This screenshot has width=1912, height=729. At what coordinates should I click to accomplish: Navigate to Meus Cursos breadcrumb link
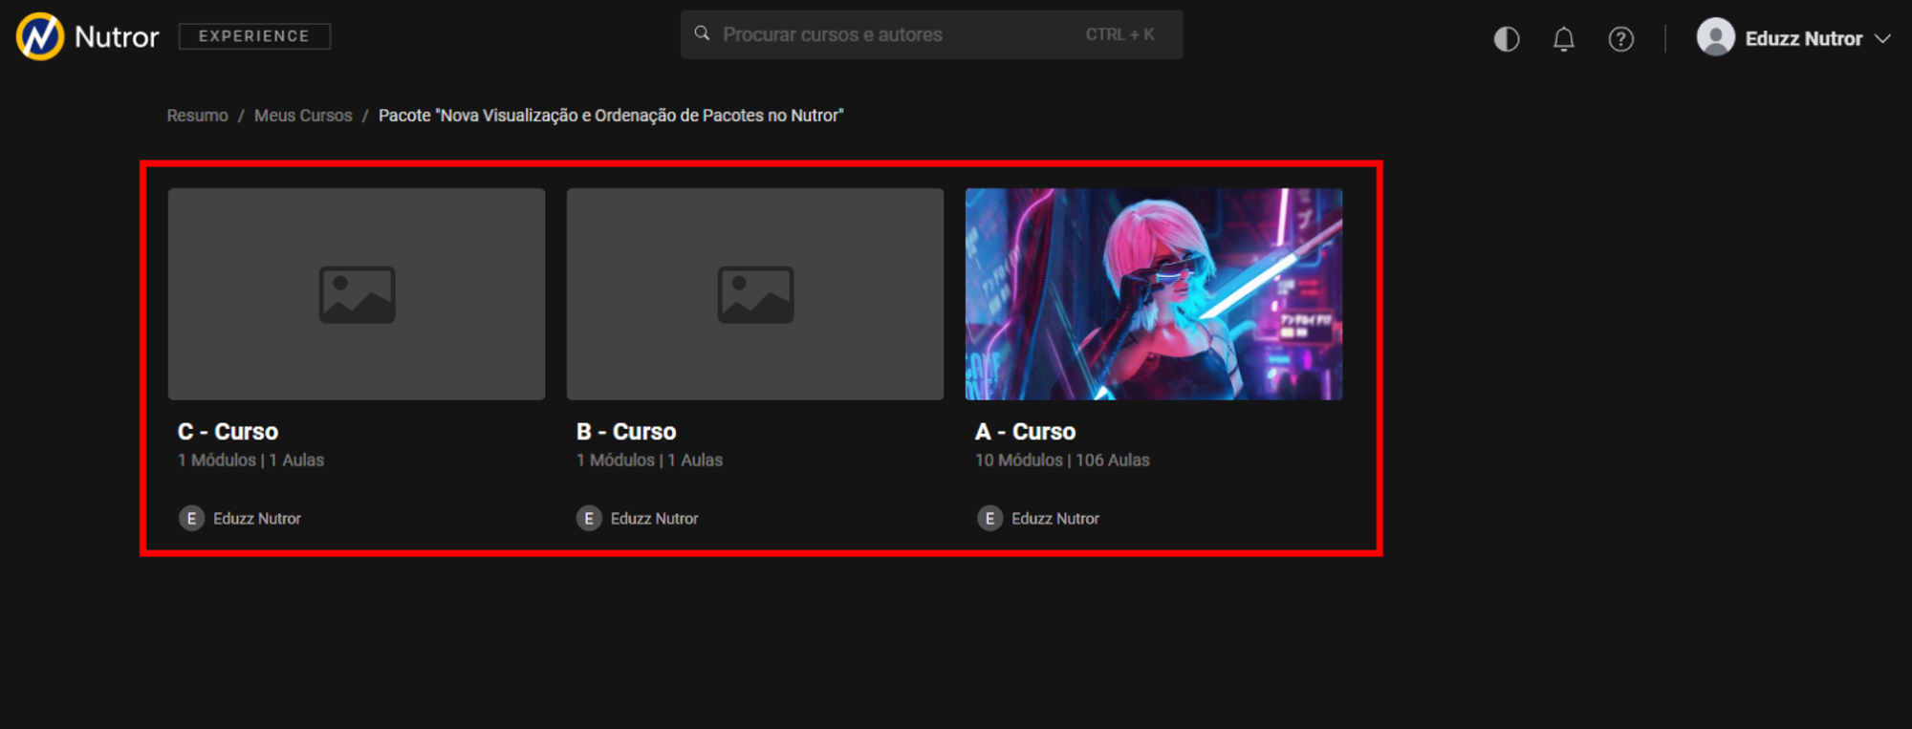pos(303,116)
